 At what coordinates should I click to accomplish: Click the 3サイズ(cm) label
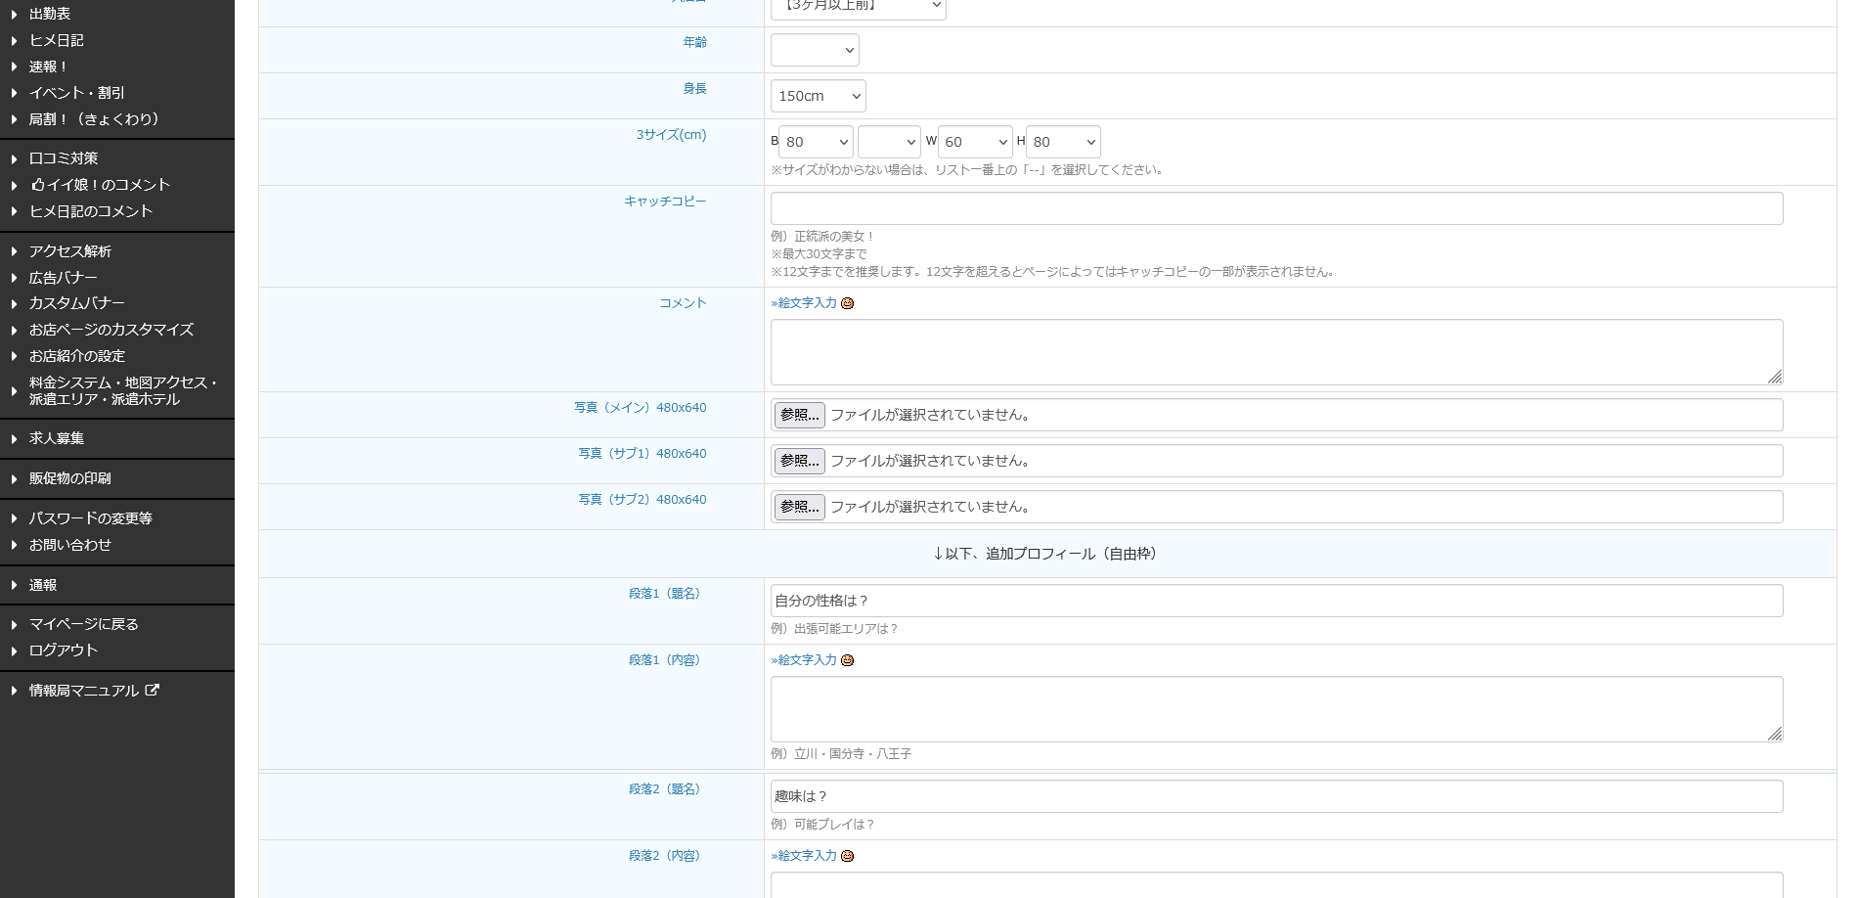tap(671, 135)
